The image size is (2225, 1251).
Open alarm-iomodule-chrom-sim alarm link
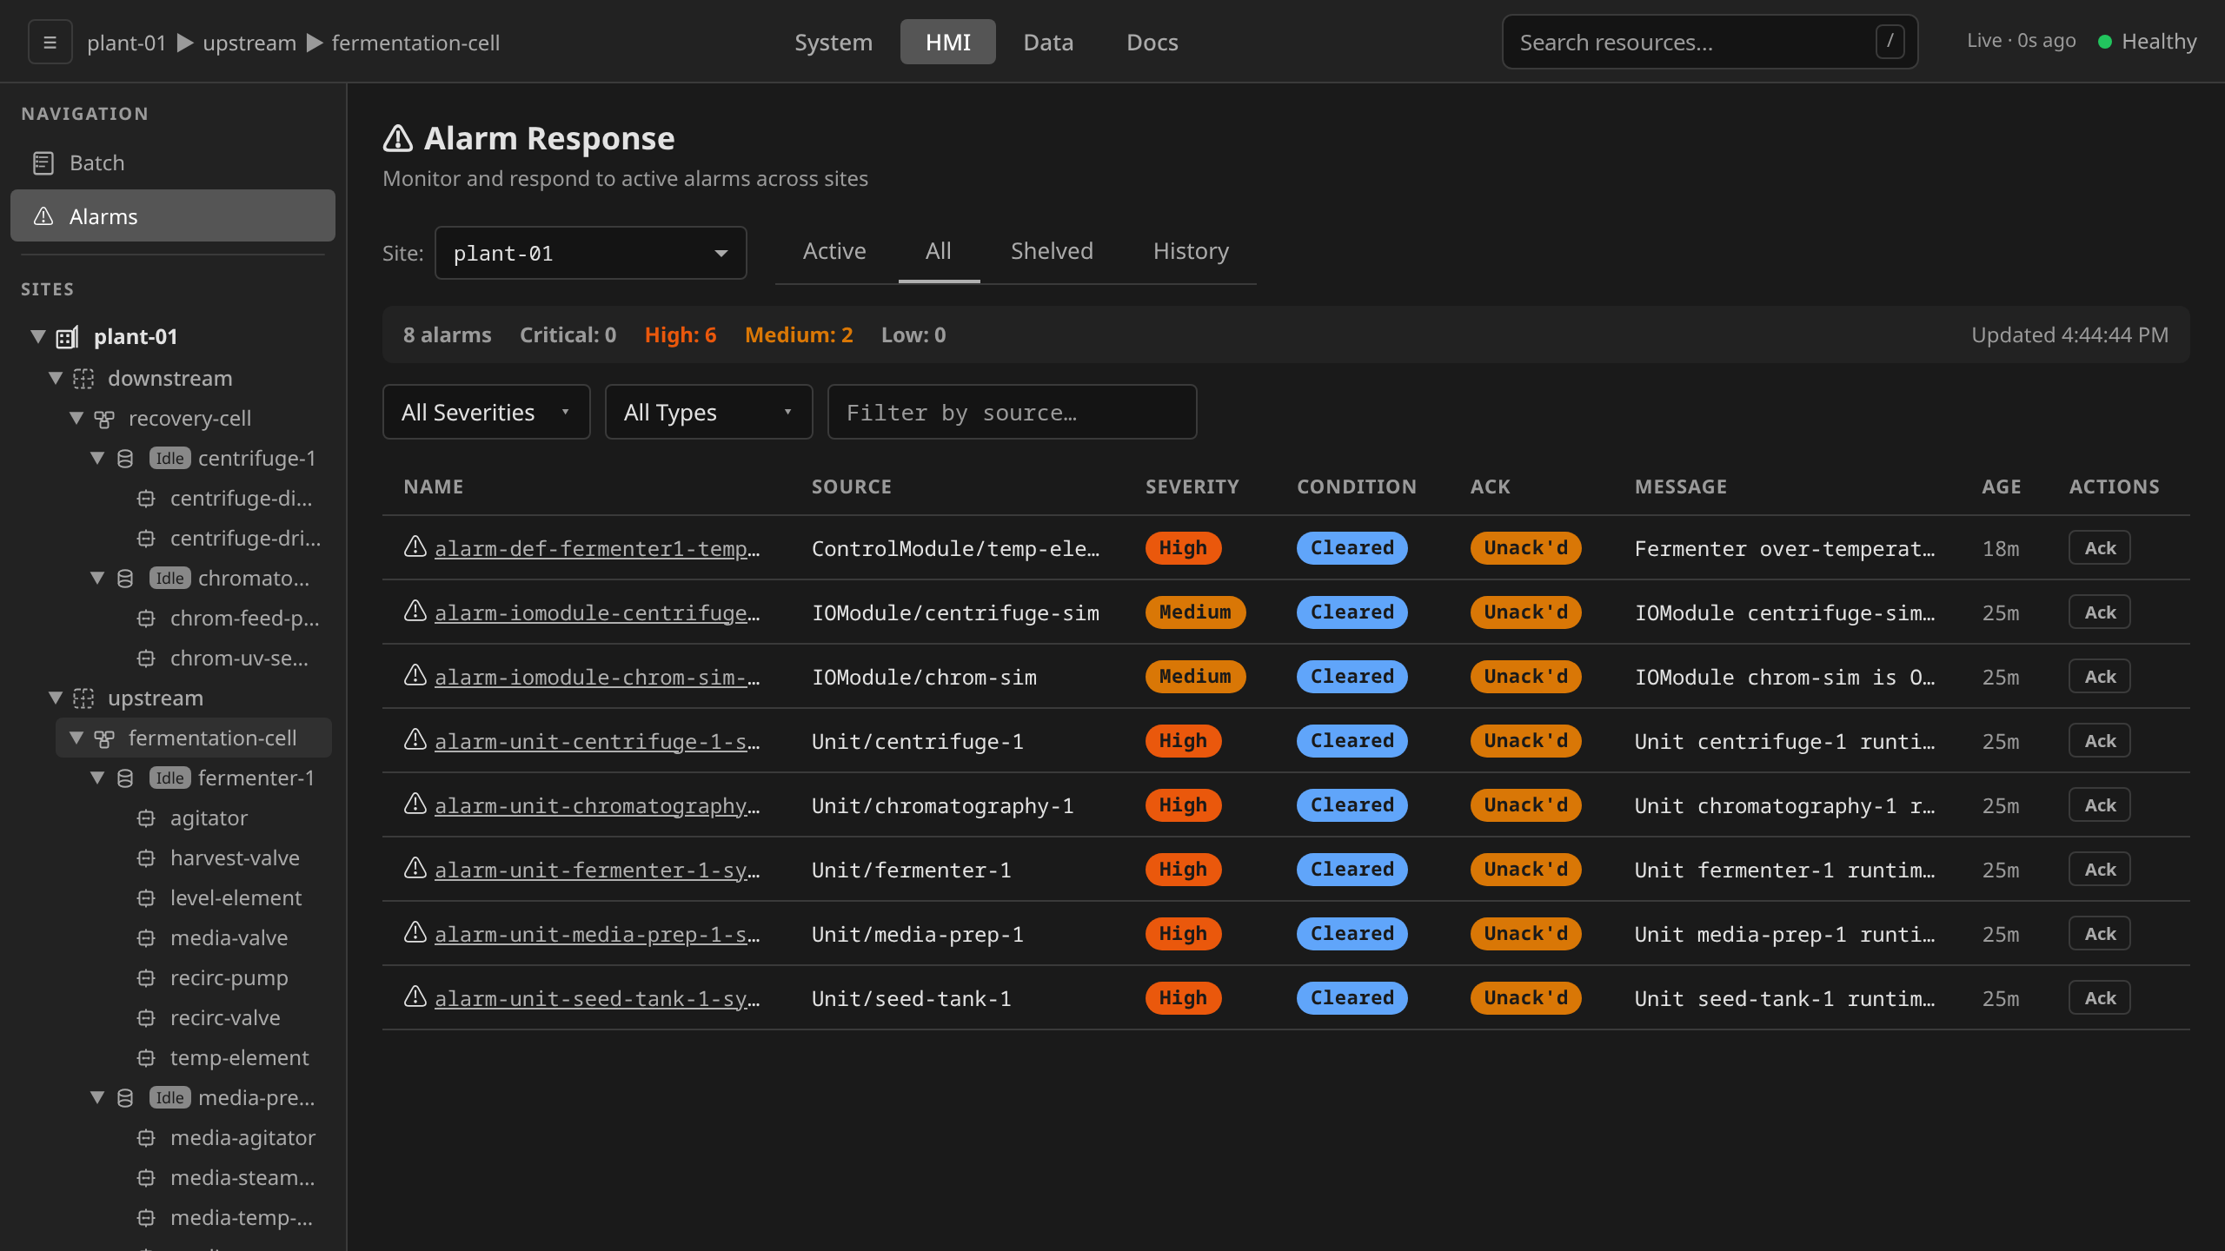597,677
